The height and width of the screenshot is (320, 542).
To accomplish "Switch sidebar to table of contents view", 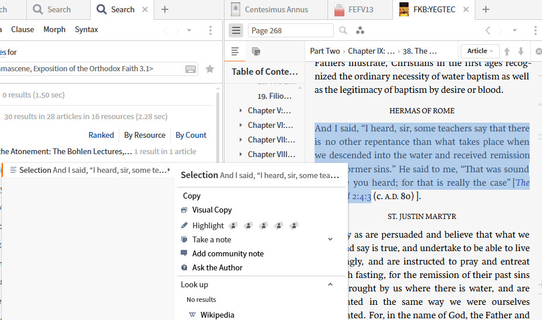I will click(x=235, y=51).
